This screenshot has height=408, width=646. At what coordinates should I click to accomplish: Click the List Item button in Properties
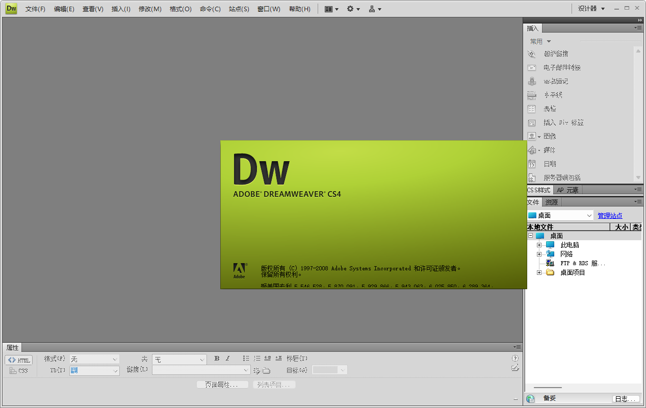274,385
